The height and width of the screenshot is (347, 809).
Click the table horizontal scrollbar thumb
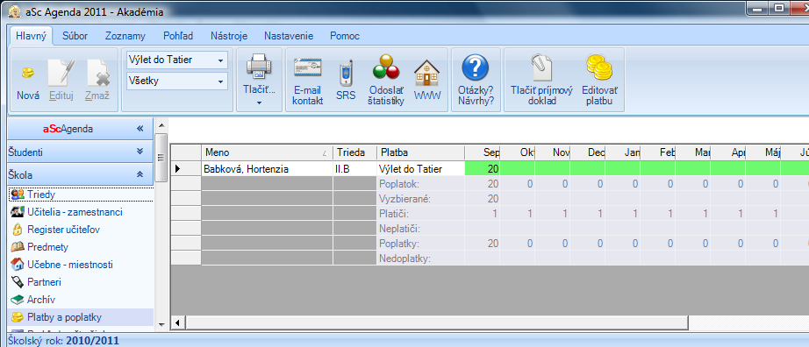436,322
